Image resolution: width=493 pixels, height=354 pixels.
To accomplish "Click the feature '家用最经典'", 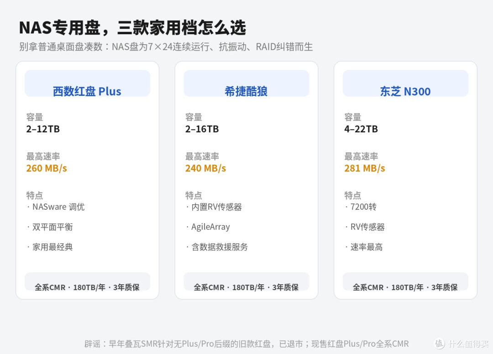I will click(52, 247).
